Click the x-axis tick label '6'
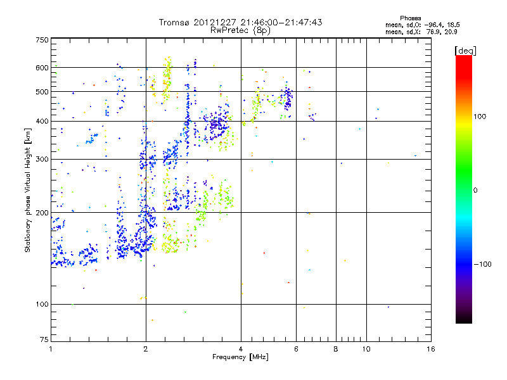The height and width of the screenshot is (380, 507). [x=296, y=349]
